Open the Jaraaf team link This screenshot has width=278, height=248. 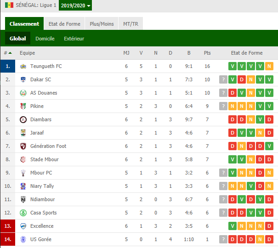37,133
